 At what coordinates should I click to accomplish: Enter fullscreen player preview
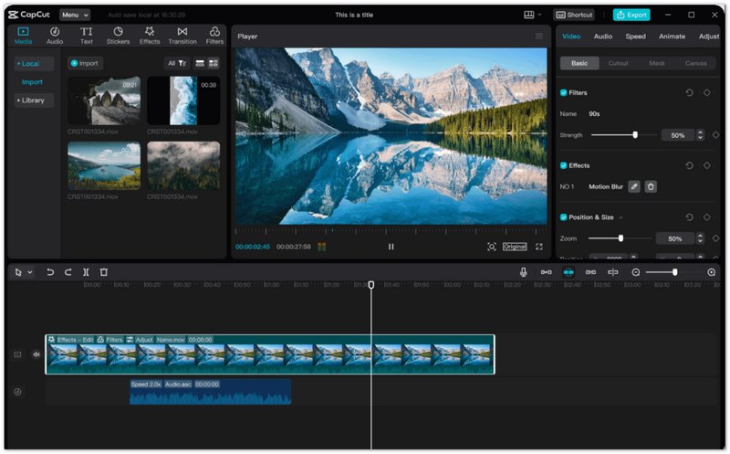[539, 247]
